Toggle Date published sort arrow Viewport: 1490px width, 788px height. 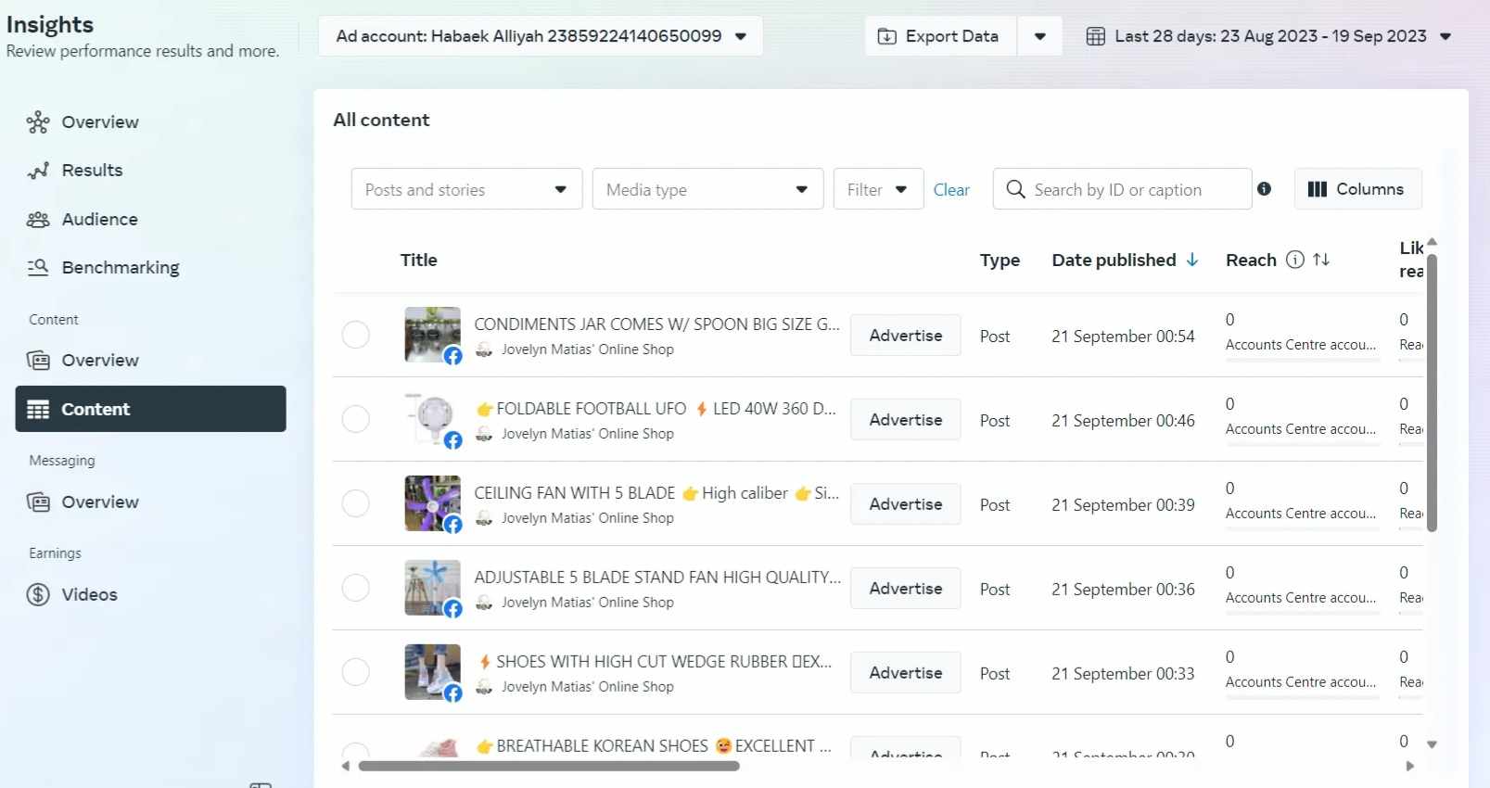1192,261
